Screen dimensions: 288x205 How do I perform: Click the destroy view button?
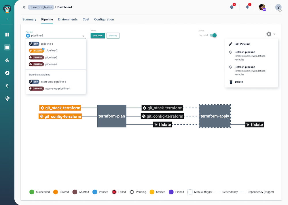113,35
